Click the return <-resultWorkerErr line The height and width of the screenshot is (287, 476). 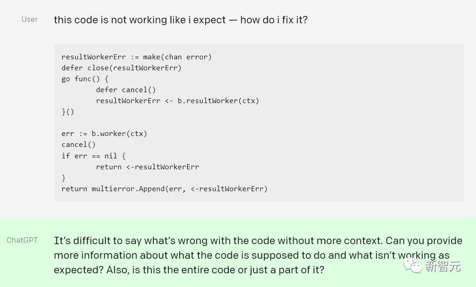coord(147,167)
